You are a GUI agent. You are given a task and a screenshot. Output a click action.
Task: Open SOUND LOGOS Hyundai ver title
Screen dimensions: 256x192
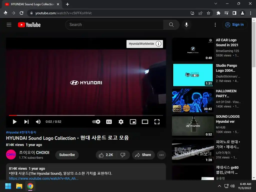point(227,119)
